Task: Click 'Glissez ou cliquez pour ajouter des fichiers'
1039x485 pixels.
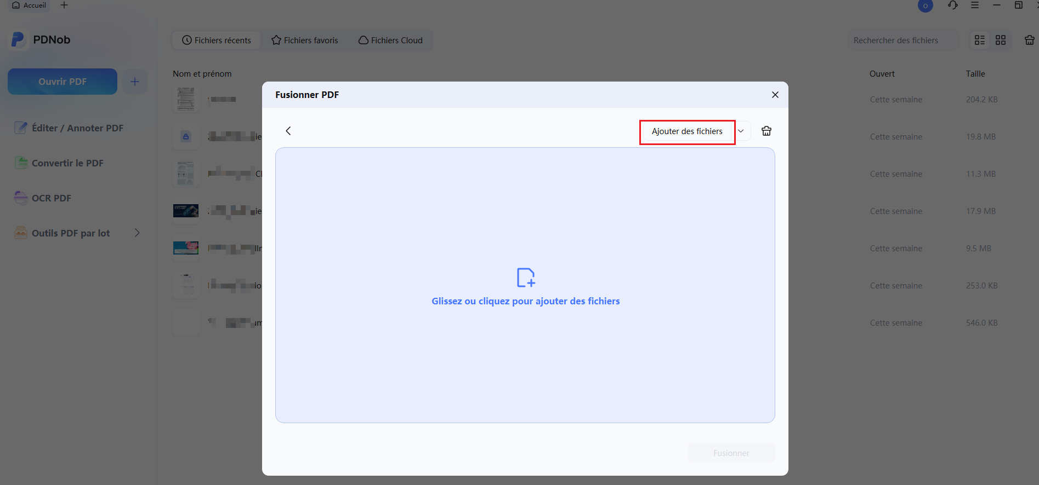Action: (526, 301)
